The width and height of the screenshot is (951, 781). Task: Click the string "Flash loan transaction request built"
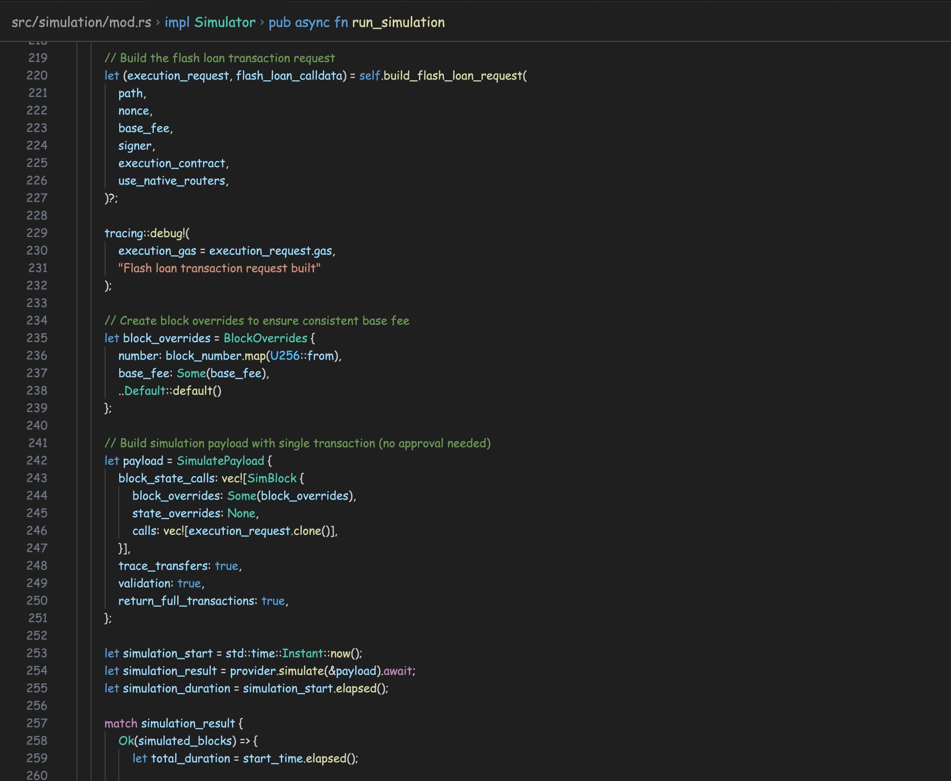[x=219, y=268]
